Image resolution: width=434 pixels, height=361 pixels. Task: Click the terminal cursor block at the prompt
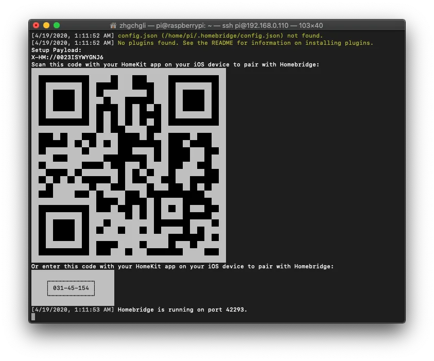tap(33, 317)
